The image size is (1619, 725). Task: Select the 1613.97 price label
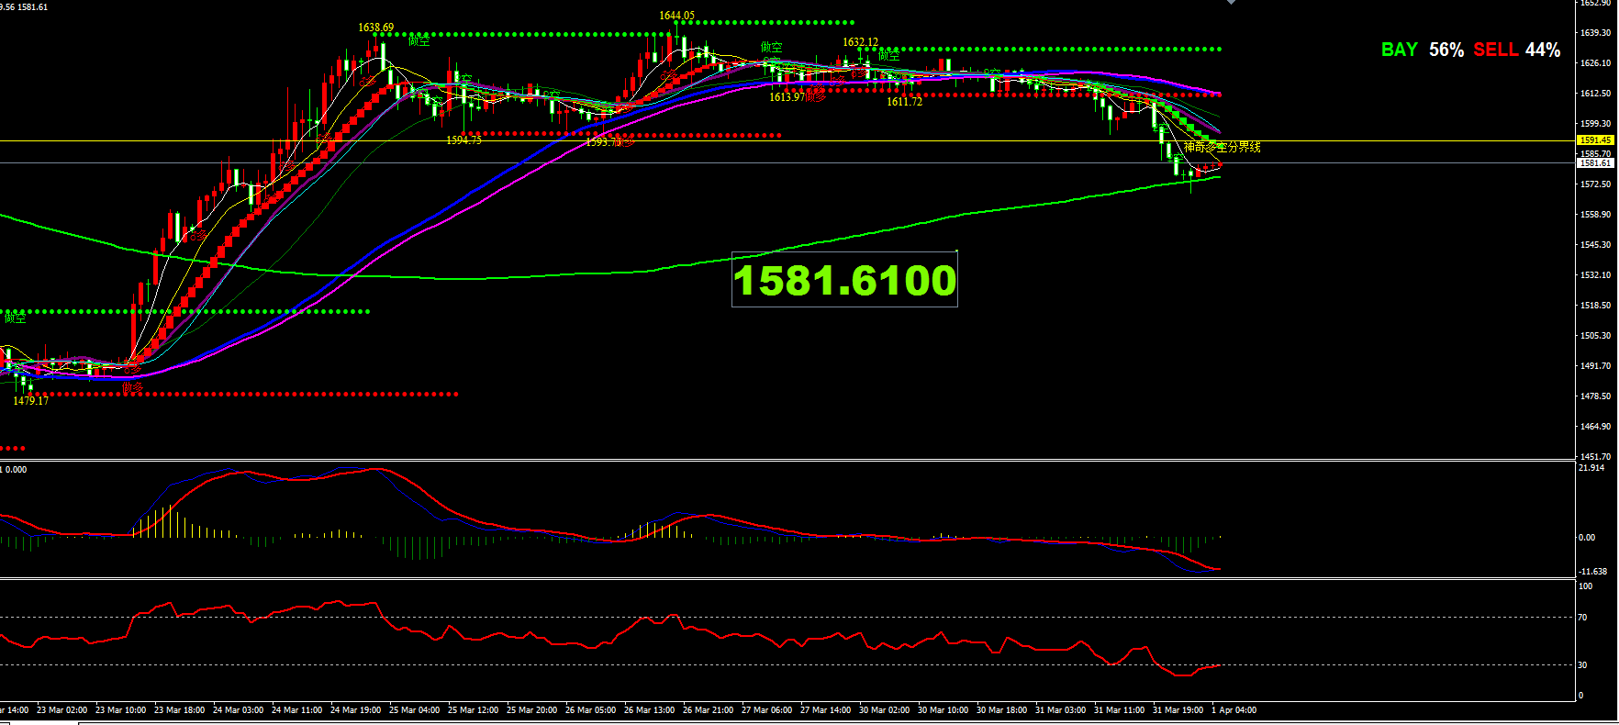pos(787,97)
